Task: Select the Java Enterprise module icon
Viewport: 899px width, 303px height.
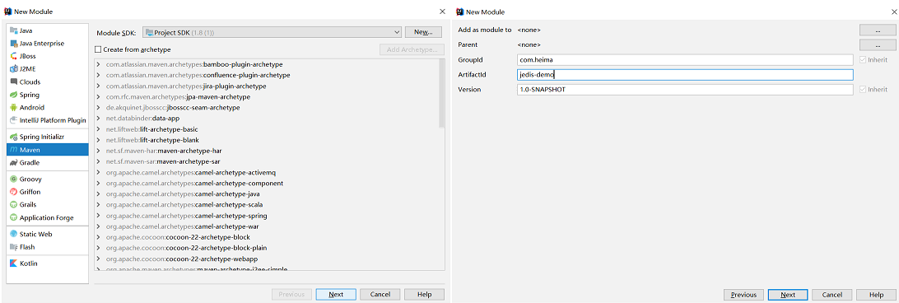Action: coord(14,44)
